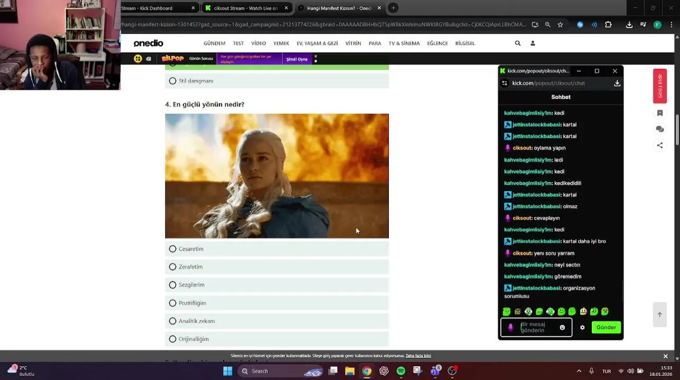680x380 pixels.
Task: Show hidden system tray icons chevron
Action: (579, 371)
